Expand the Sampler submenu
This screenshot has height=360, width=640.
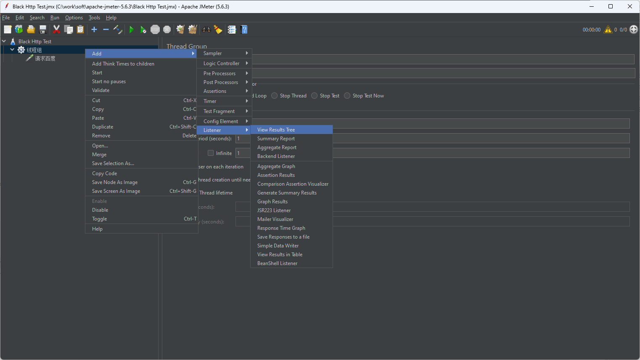[x=225, y=53]
